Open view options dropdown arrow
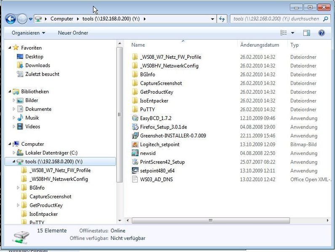 (292, 33)
